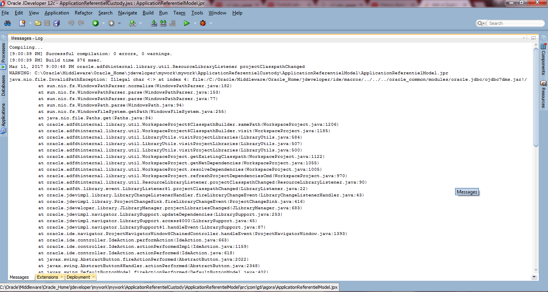Open the Run button dropdown arrow
Screen dimensions: 548x292
click(195, 23)
